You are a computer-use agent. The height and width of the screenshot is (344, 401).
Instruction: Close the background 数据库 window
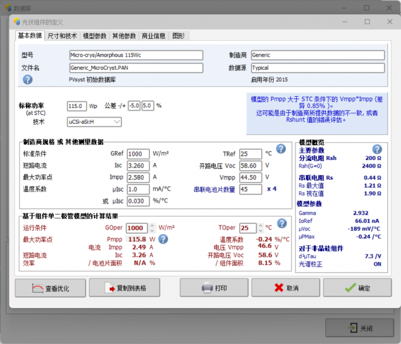389,8
